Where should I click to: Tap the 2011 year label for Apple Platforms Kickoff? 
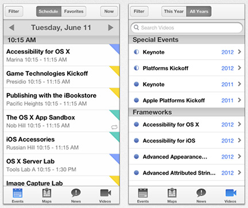227,101
